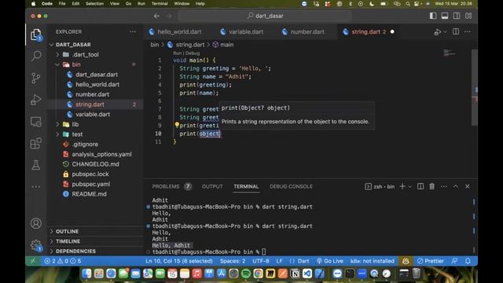This screenshot has height=283, width=503.
Task: Toggle the secondary side bar layout icon
Action: [457, 16]
